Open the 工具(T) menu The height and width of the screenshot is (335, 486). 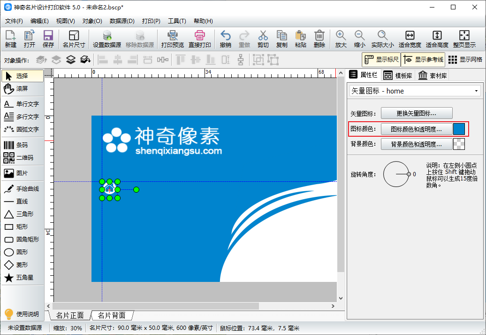pyautogui.click(x=177, y=21)
